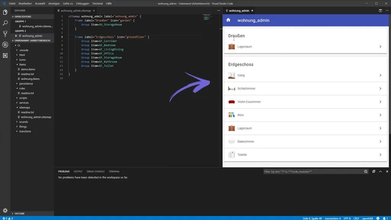Screen dimensions: 391x220
Task: Open the Bearbeiten menu
Action: pos(25,3)
